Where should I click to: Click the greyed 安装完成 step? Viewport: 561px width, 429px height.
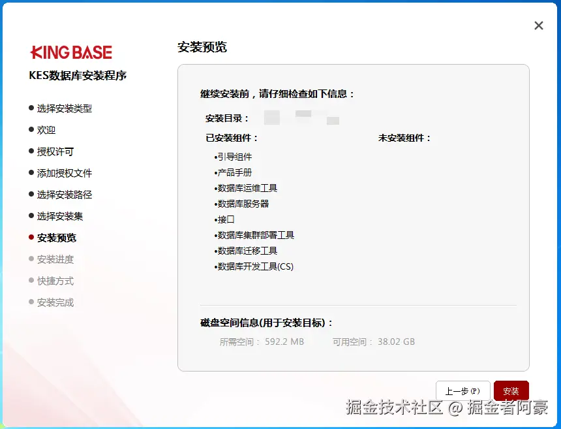pos(55,302)
